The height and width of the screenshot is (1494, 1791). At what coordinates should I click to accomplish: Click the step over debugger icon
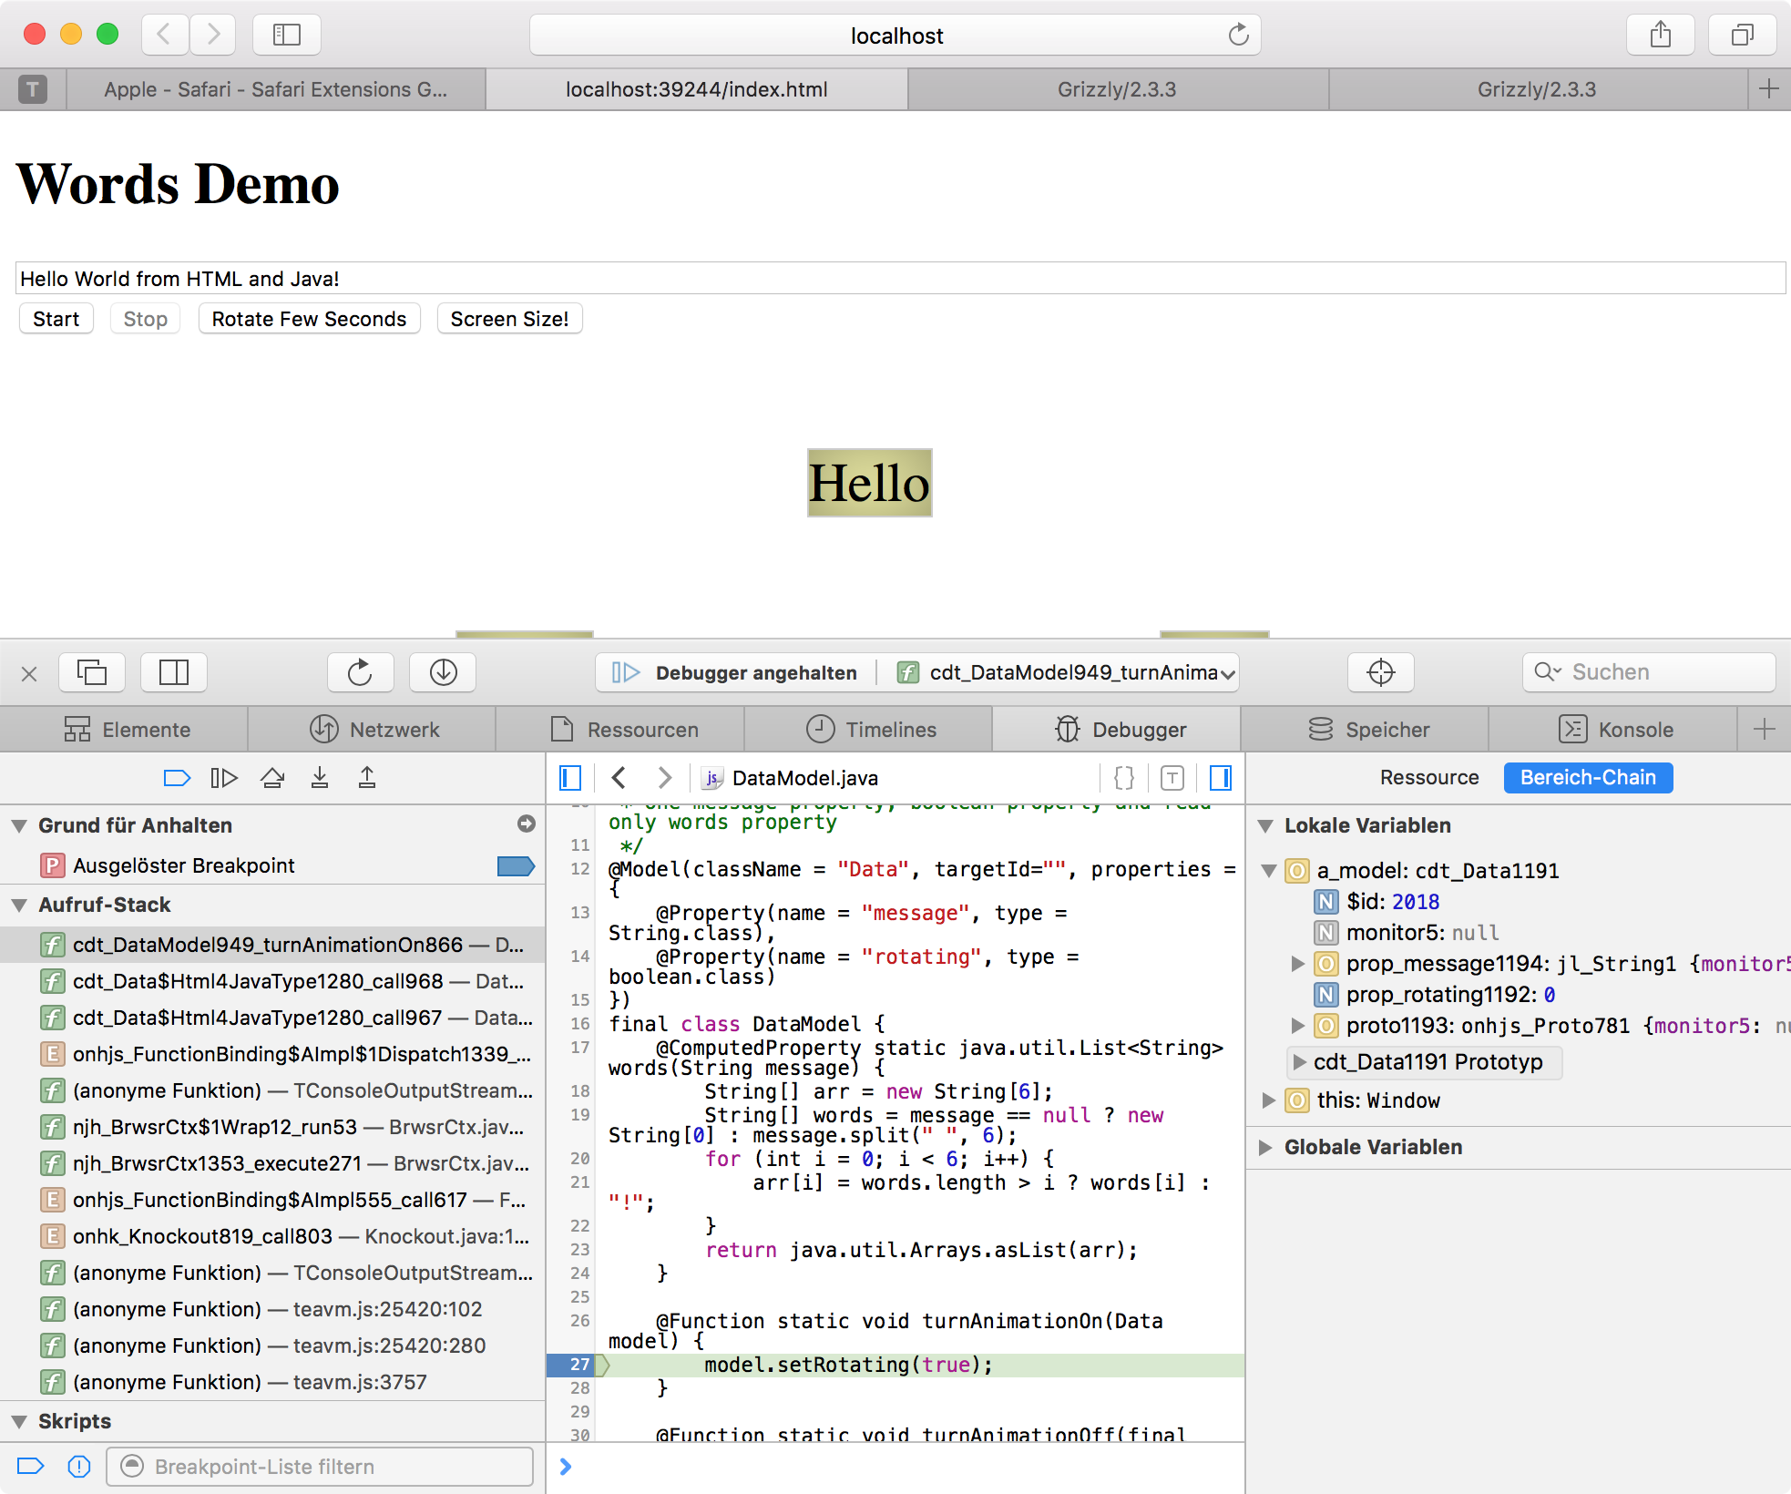coord(271,778)
